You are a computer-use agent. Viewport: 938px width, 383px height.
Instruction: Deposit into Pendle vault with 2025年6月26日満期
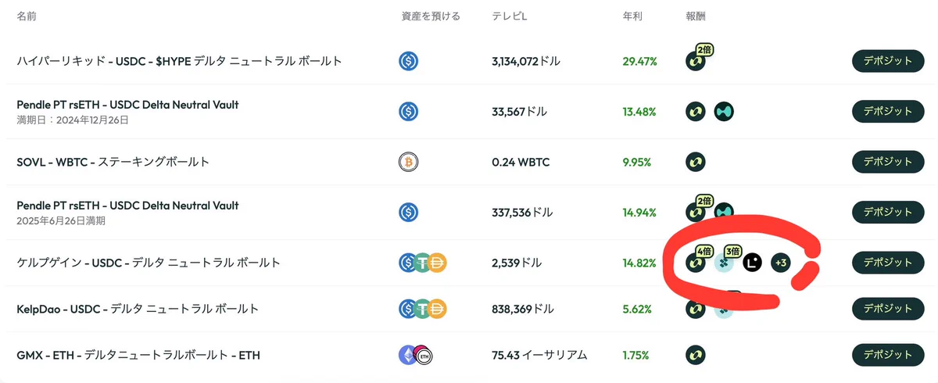pos(888,212)
